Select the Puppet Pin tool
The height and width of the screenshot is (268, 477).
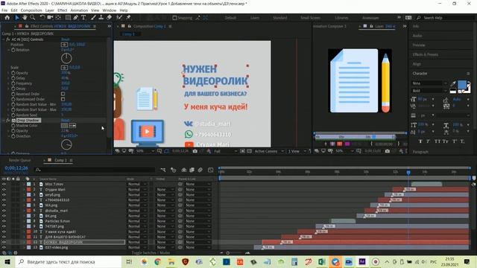(128, 18)
